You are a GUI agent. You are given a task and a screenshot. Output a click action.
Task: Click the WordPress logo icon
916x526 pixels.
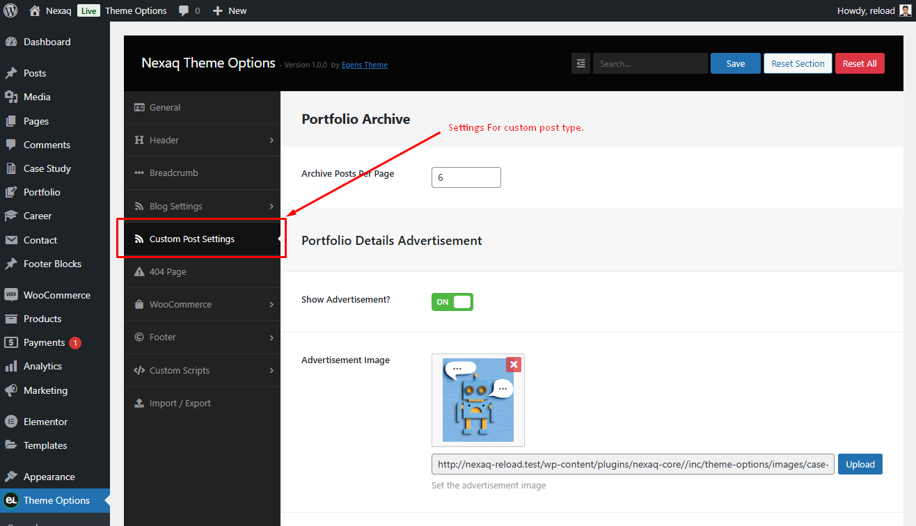[10, 10]
